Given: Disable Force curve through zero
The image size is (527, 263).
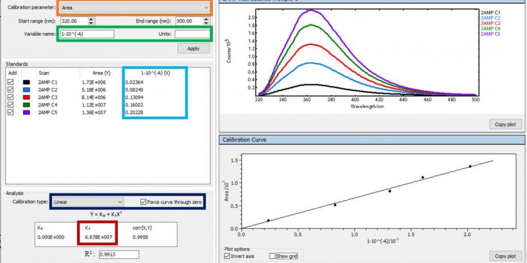Looking at the screenshot, I should [143, 202].
